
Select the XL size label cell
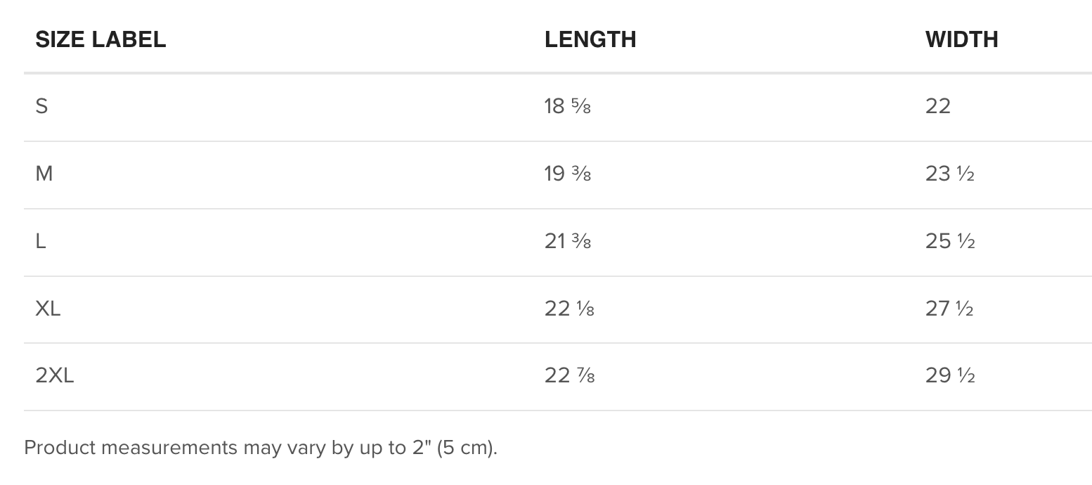pos(48,309)
